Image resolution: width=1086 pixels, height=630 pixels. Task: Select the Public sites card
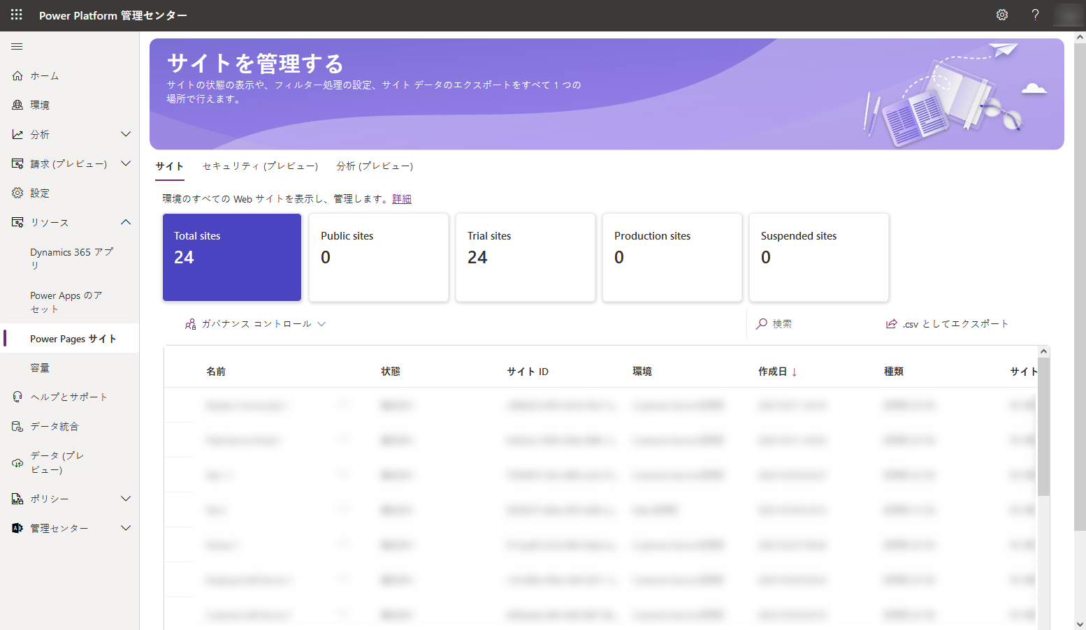point(379,257)
